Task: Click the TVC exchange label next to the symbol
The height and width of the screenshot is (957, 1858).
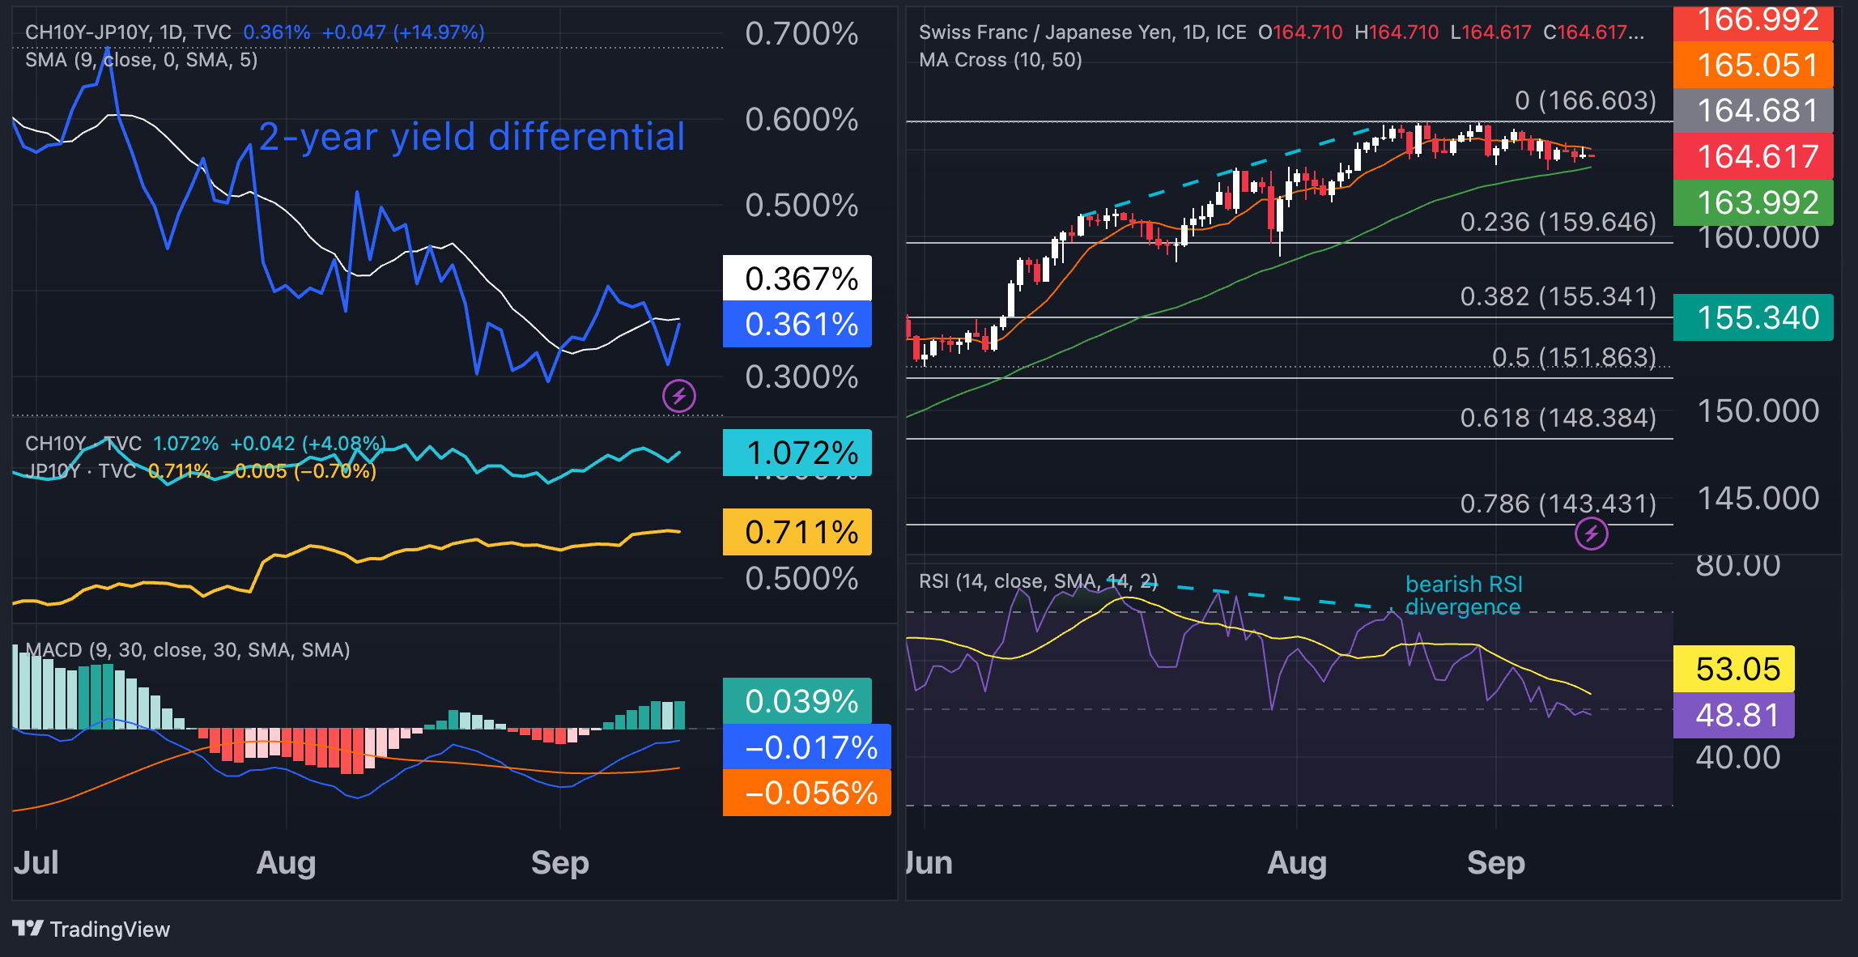Action: (x=214, y=31)
